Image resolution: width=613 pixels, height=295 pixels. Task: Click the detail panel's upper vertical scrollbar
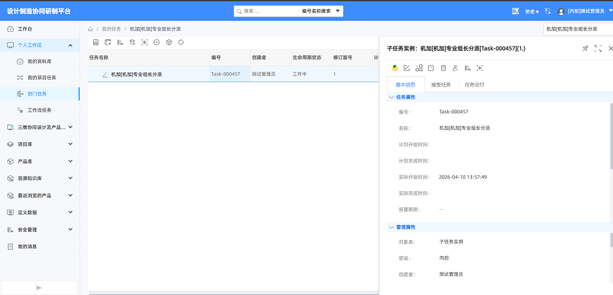pos(611,136)
